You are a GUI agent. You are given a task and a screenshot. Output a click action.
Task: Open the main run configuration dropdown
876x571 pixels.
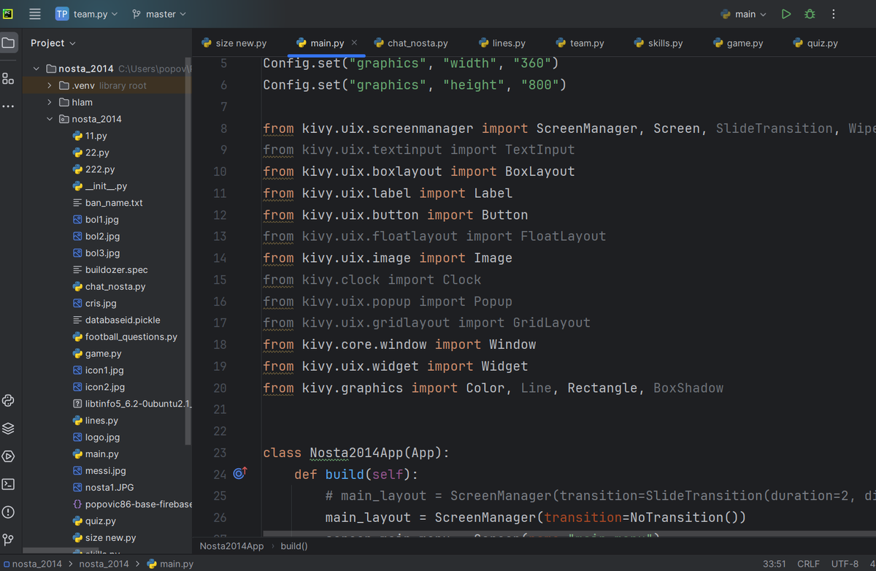743,14
